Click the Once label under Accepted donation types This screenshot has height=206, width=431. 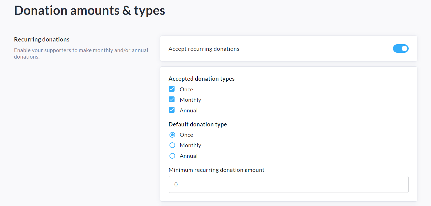pyautogui.click(x=186, y=89)
